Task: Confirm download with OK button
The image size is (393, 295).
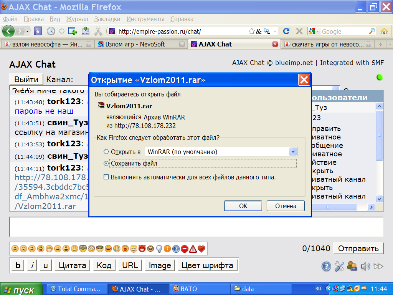Action: tap(243, 206)
